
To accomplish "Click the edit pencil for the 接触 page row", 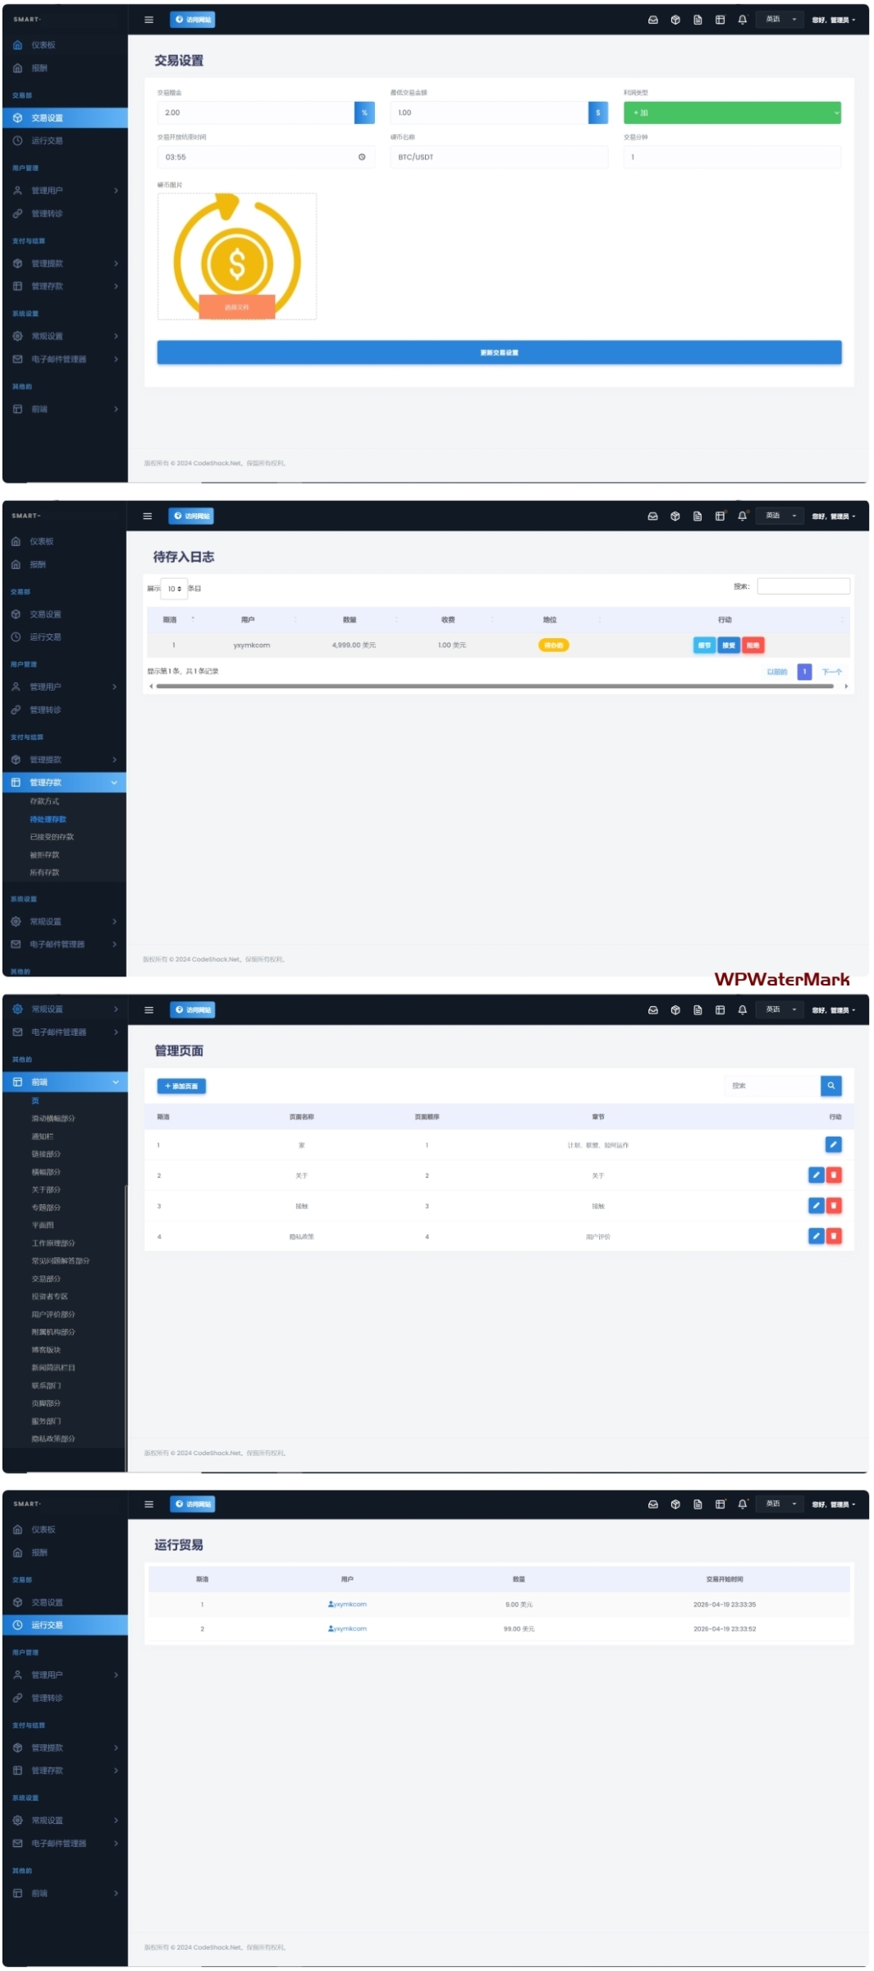I will (816, 1206).
